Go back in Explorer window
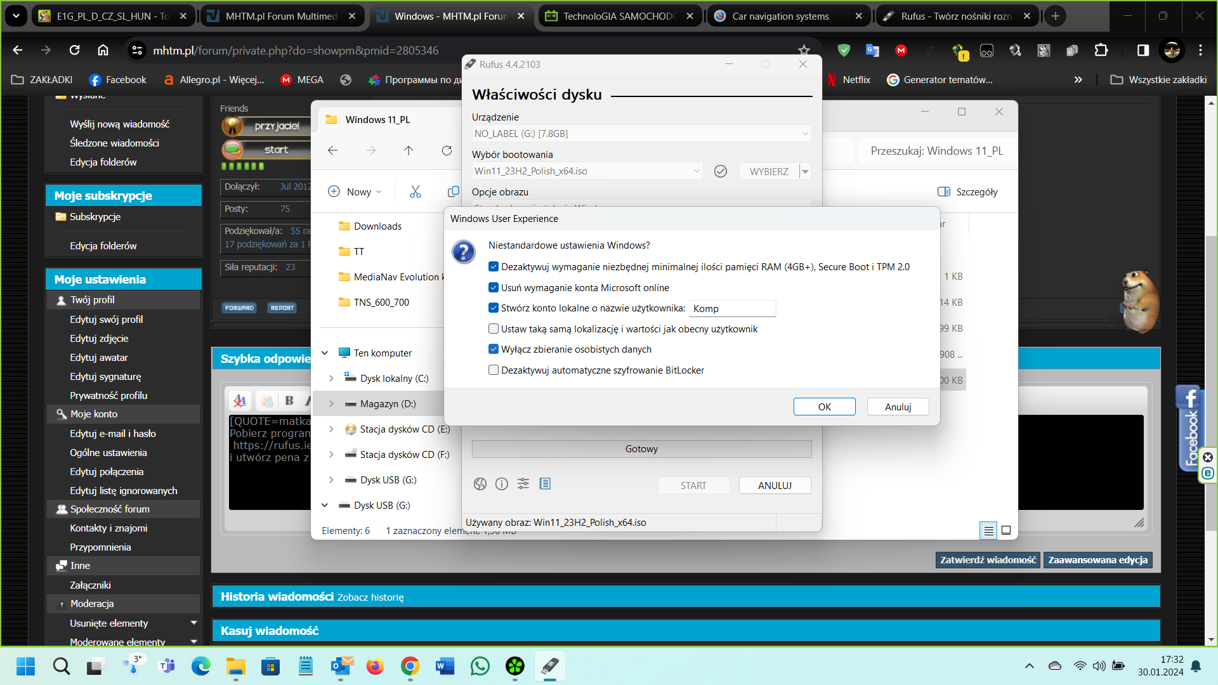 tap(332, 150)
